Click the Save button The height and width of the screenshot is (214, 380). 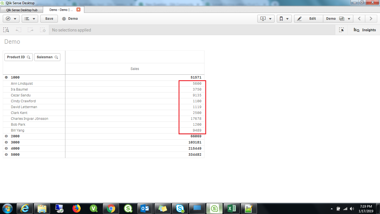coord(49,18)
